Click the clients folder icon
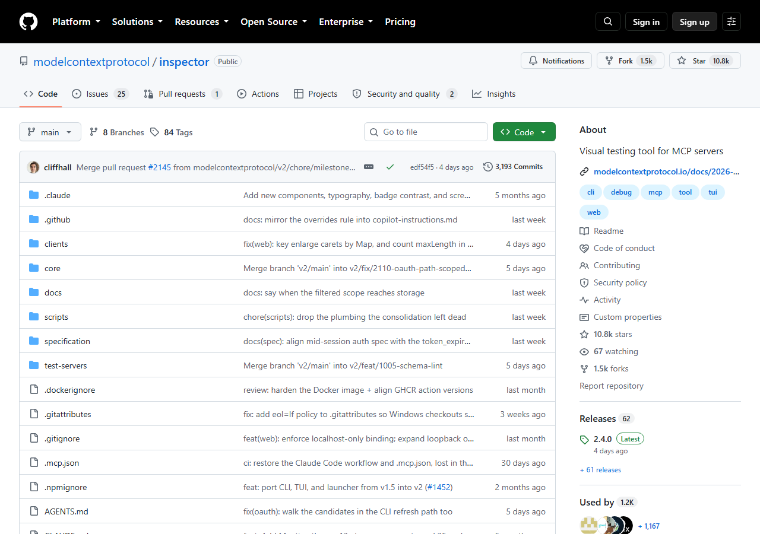Viewport: 760px width, 534px height. [34, 244]
